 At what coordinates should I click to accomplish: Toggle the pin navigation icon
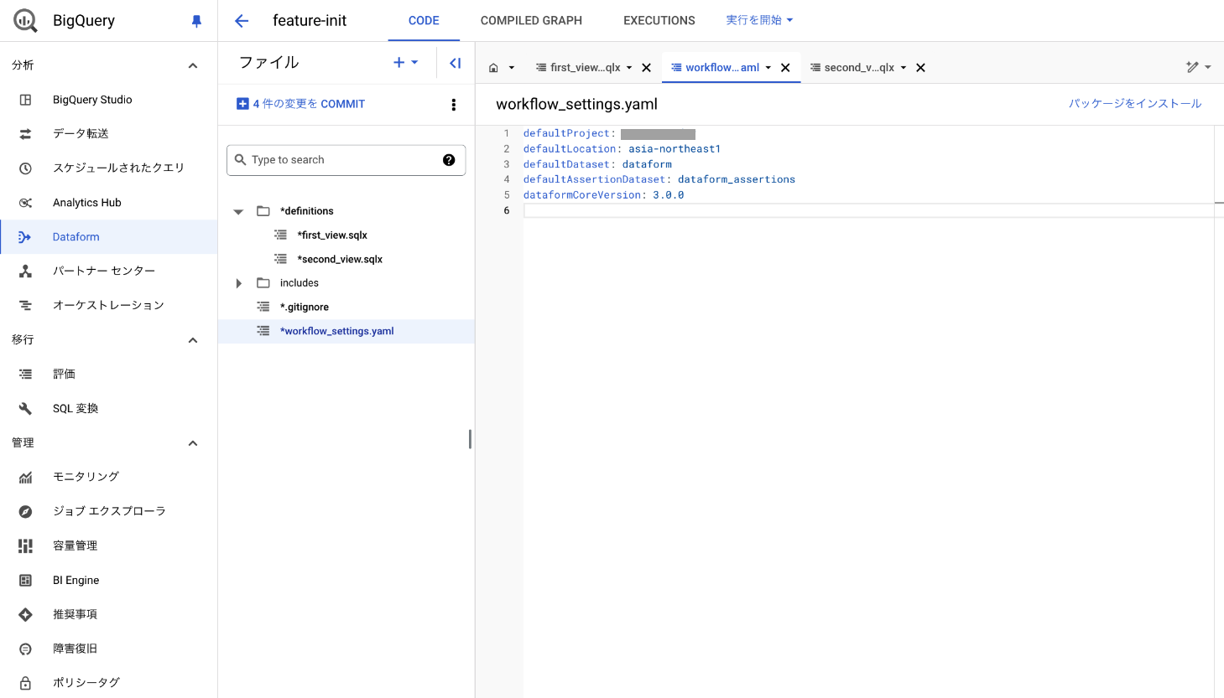tap(196, 21)
